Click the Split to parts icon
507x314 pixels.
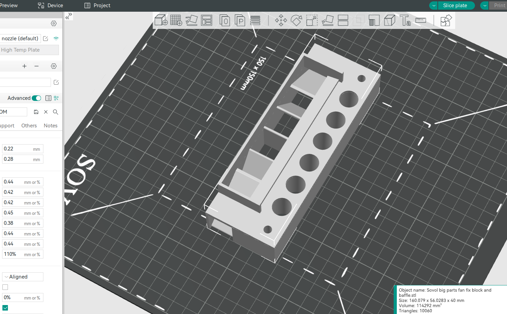[x=240, y=20]
